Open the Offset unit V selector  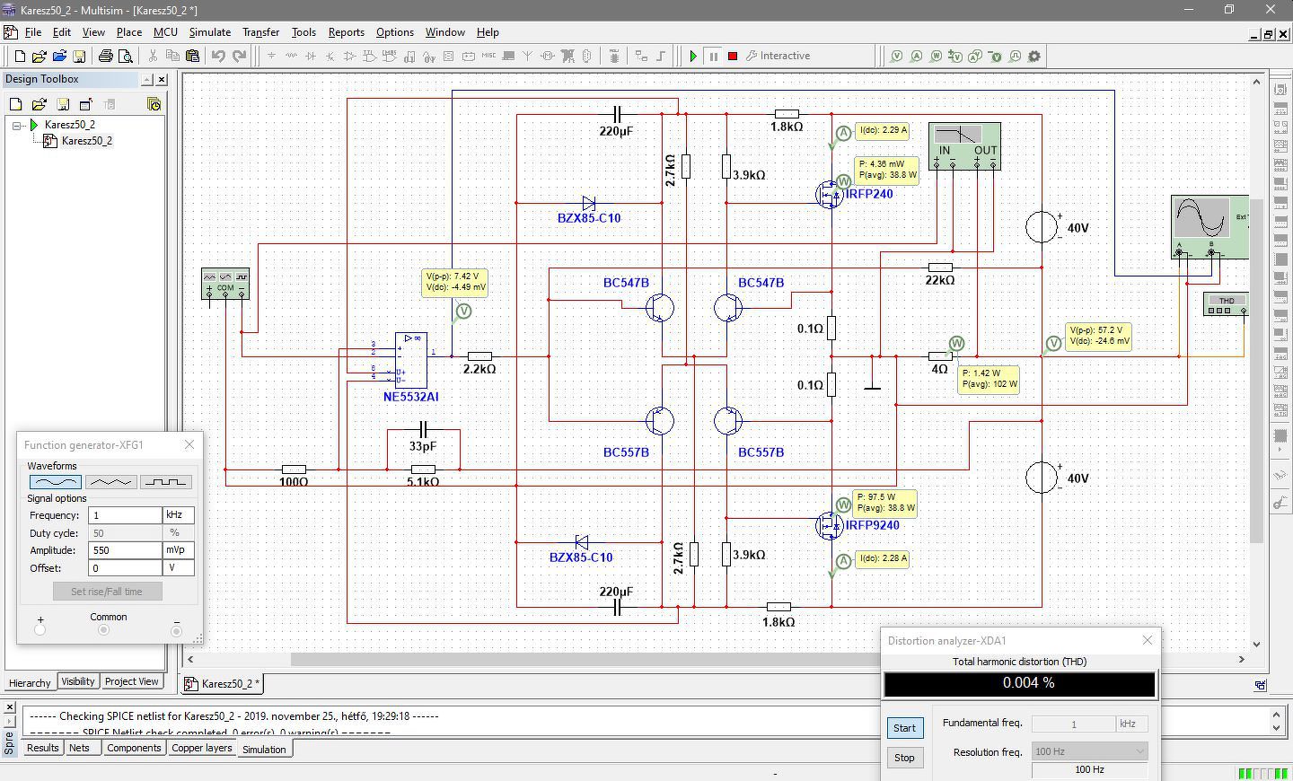(x=179, y=568)
